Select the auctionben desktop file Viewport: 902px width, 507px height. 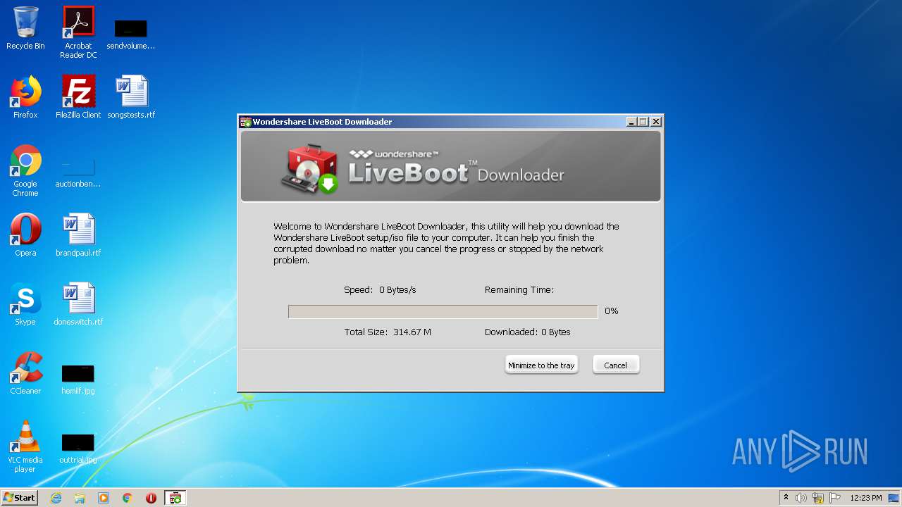[78, 173]
